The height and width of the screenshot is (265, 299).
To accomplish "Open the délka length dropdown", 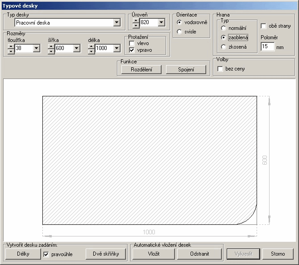I will pos(117,48).
